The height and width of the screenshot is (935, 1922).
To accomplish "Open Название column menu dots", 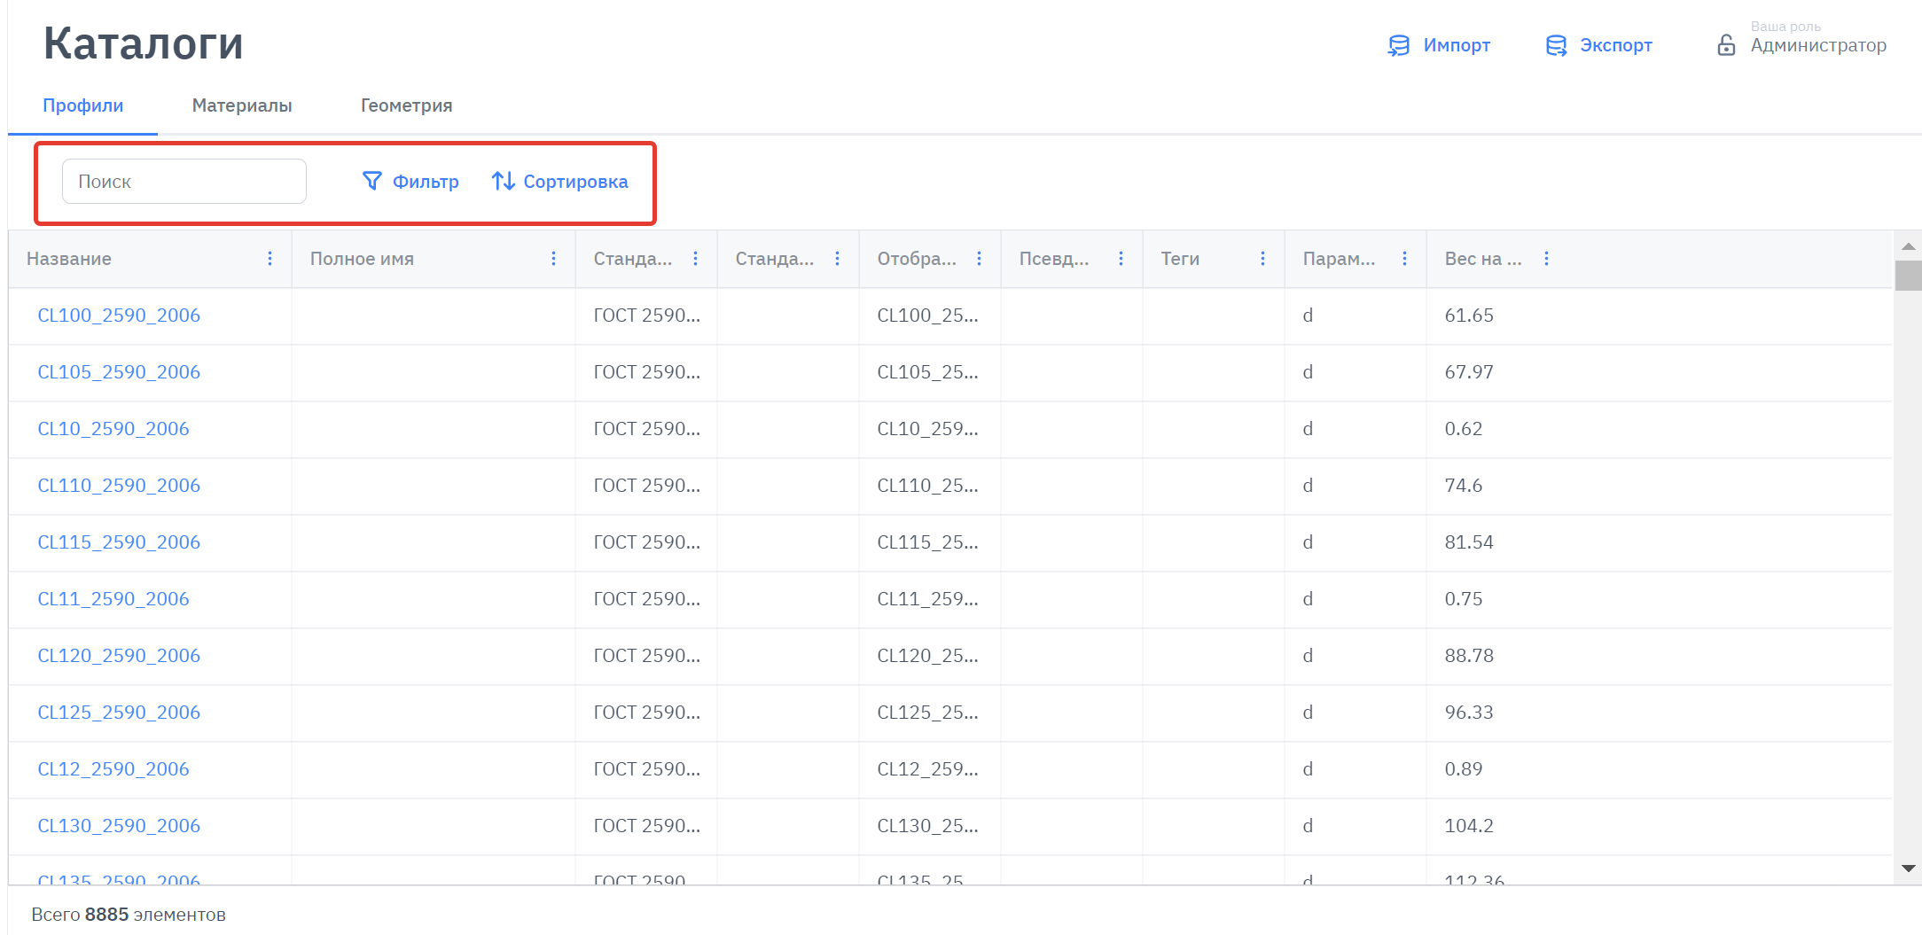I will click(x=270, y=258).
